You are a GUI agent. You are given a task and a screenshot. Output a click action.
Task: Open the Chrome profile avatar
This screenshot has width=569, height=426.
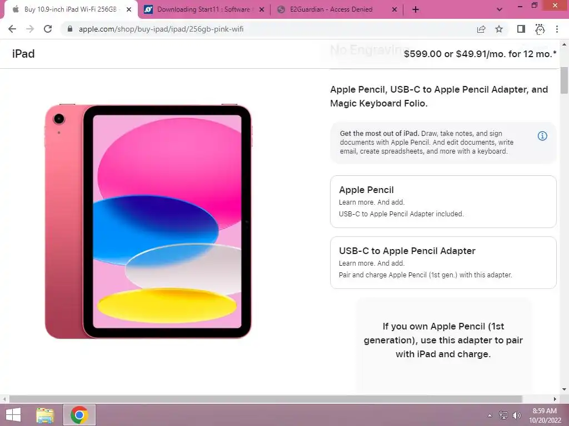tap(540, 29)
